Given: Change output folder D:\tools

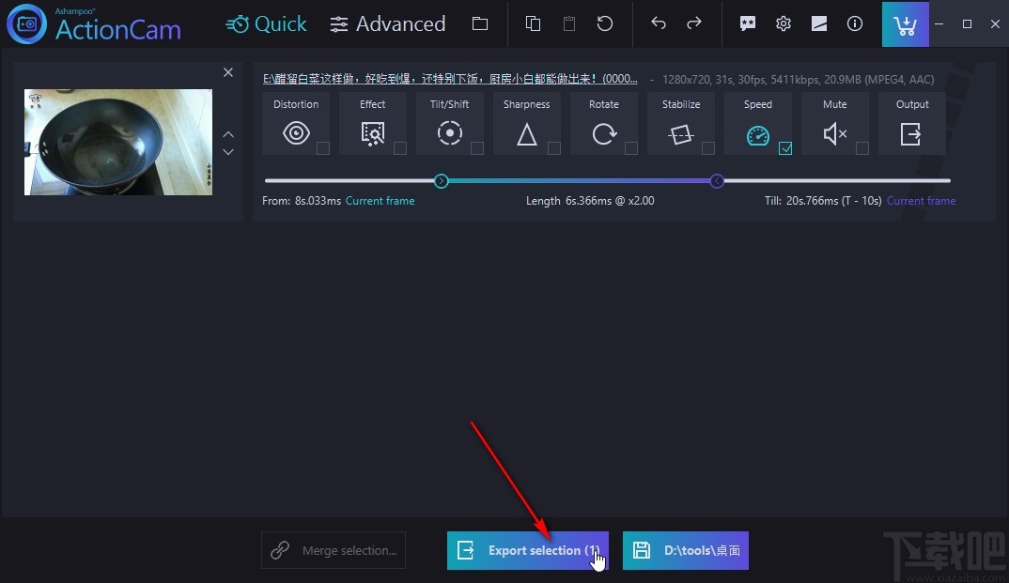Looking at the screenshot, I should click(685, 550).
